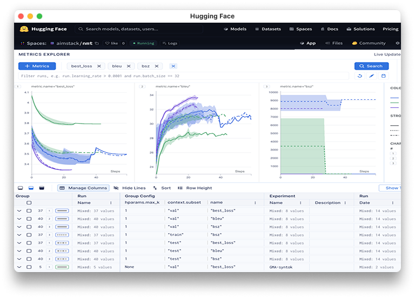This screenshot has width=415, height=298.
Task: Check the box for GMA-syntok row
Action: pyautogui.click(x=29, y=267)
